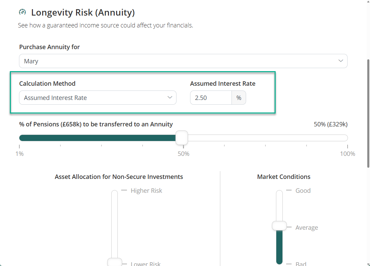The image size is (370, 266).
Task: Choose Average market conditions
Action: 307,228
